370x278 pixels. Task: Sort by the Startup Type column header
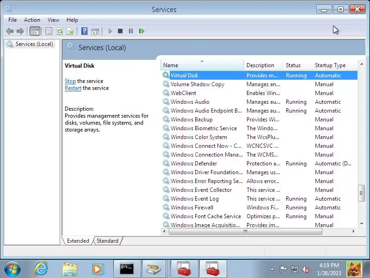333,65
